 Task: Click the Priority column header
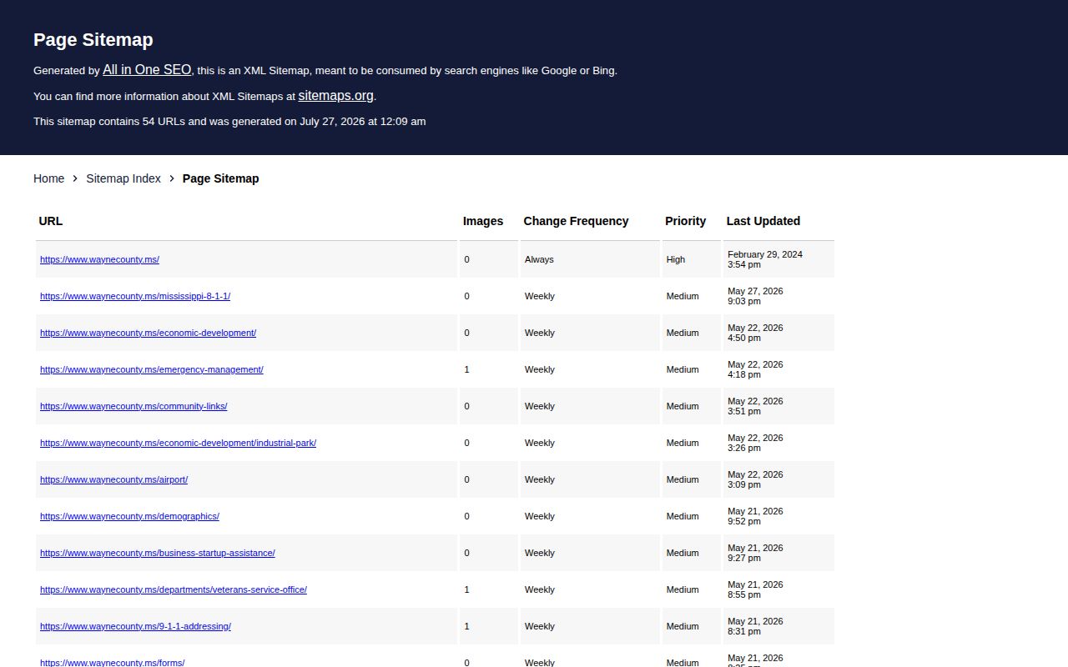(692, 221)
